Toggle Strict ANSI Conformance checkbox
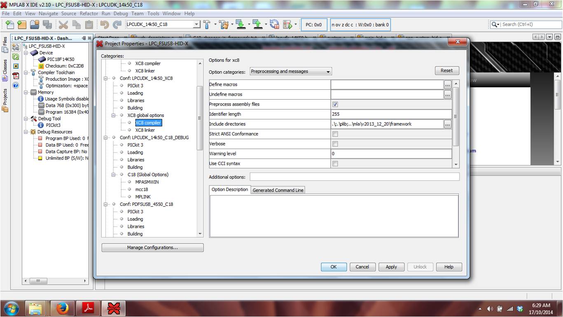Screen dimensions: 563x317 [x=335, y=134]
